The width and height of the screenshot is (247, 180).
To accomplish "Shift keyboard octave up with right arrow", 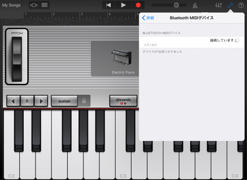I will (41, 101).
